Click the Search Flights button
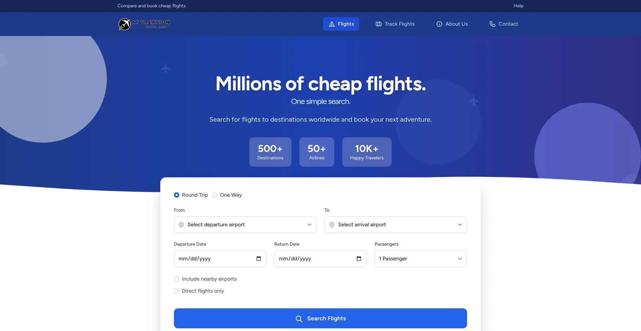This screenshot has width=641, height=331. click(x=320, y=318)
